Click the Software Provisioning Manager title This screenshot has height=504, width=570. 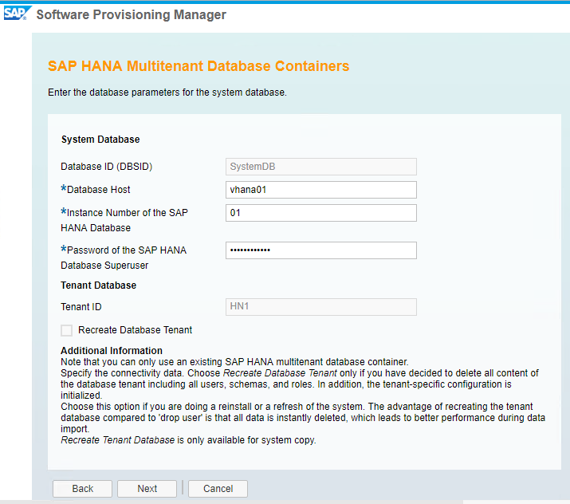(x=132, y=14)
